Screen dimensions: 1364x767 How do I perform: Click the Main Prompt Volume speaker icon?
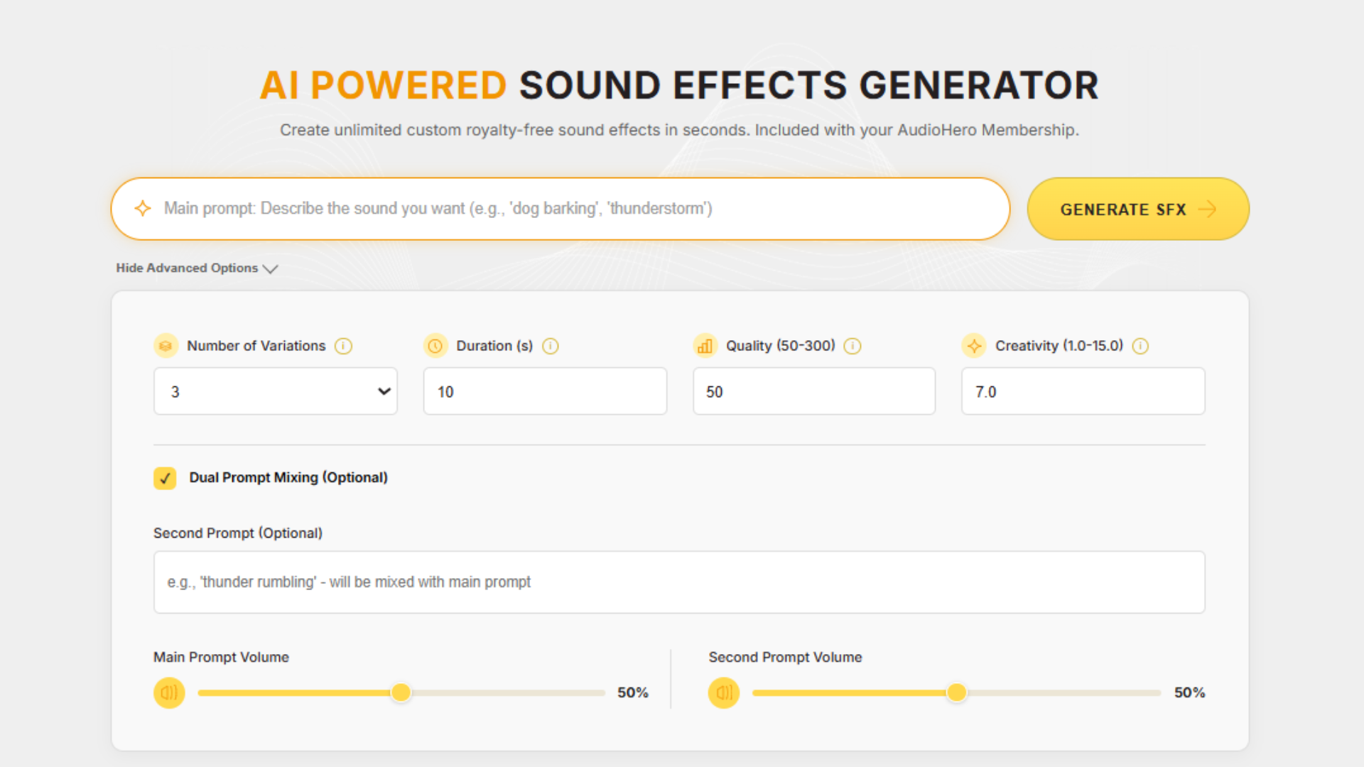tap(169, 692)
